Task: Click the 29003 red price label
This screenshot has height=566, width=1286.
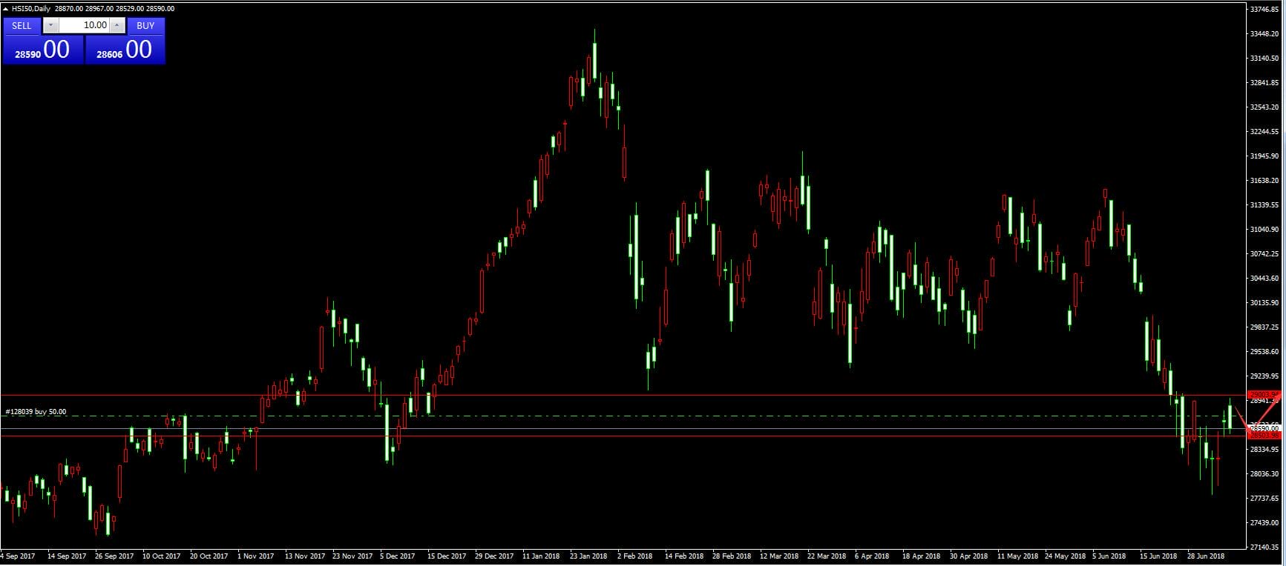Action: click(x=1263, y=395)
